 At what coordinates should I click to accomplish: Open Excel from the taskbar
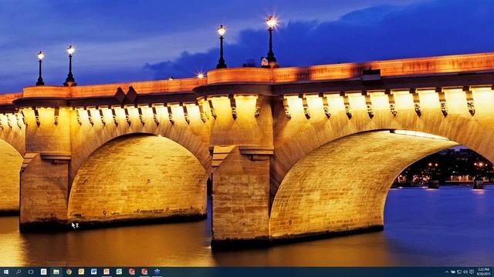119,272
